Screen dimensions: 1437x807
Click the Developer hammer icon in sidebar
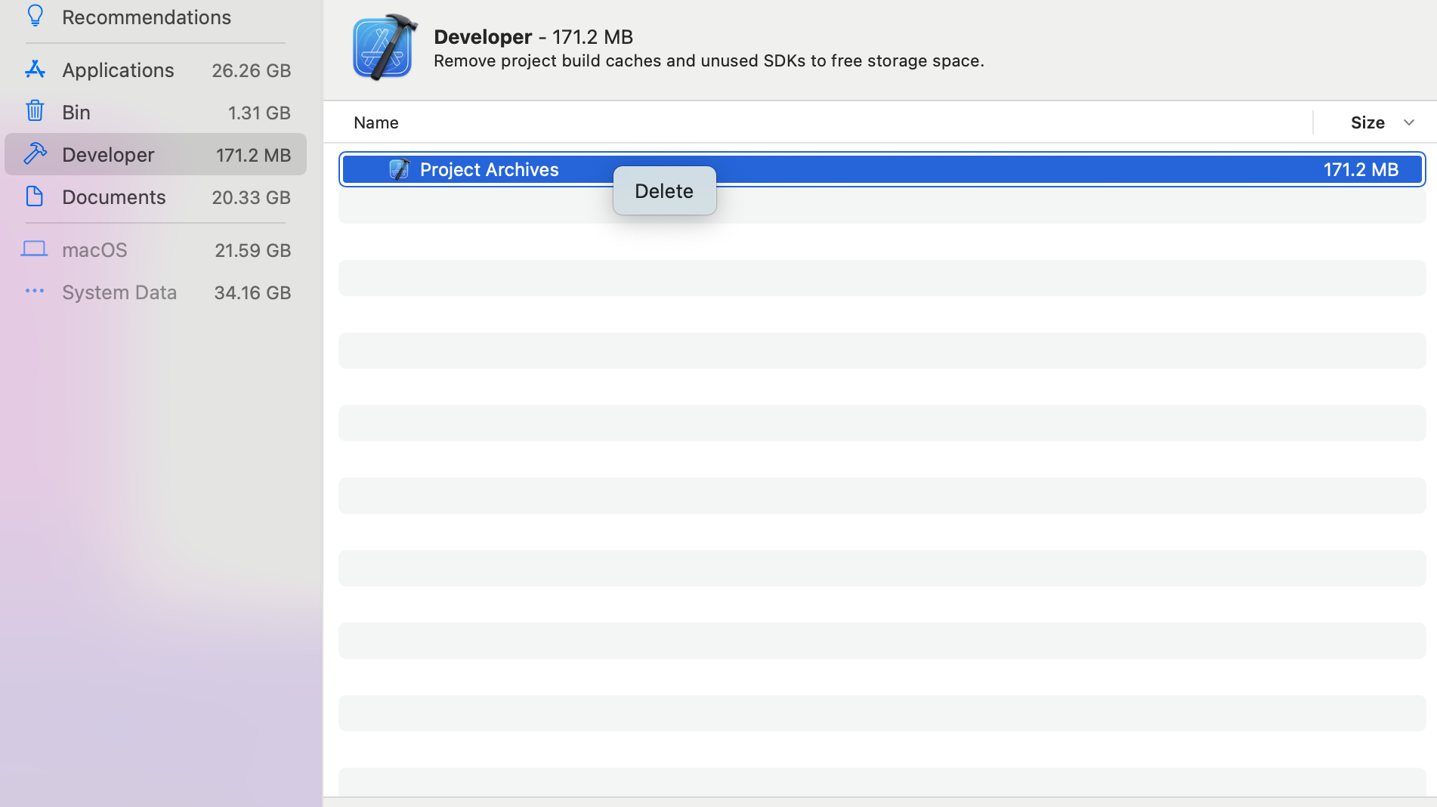[35, 153]
